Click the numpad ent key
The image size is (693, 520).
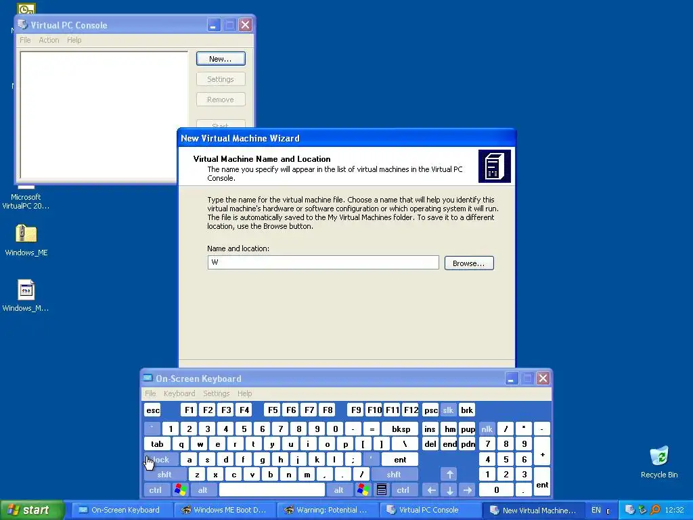[x=542, y=482]
